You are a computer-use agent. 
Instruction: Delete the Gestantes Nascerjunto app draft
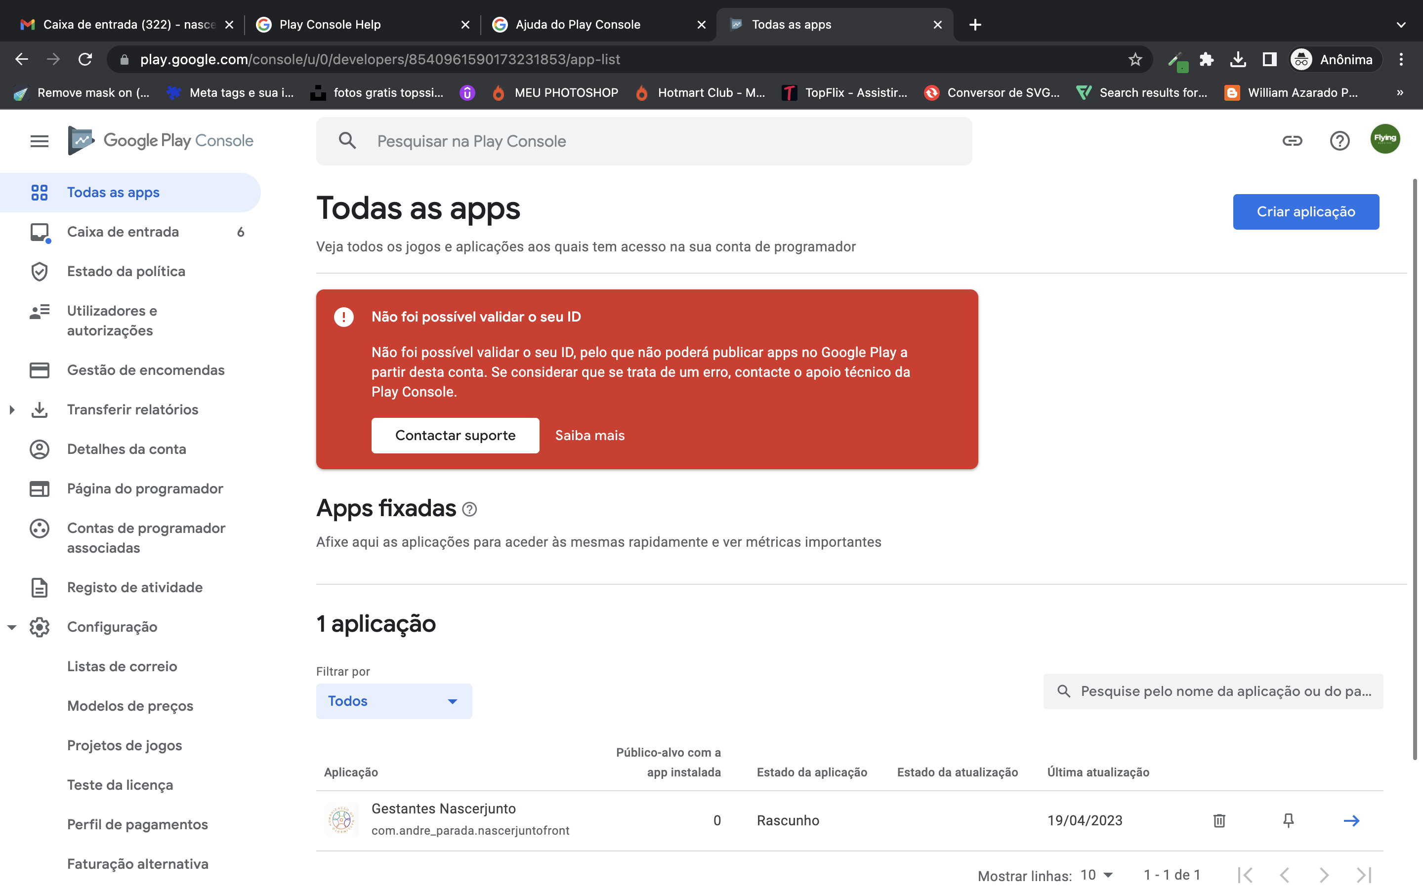click(1219, 821)
